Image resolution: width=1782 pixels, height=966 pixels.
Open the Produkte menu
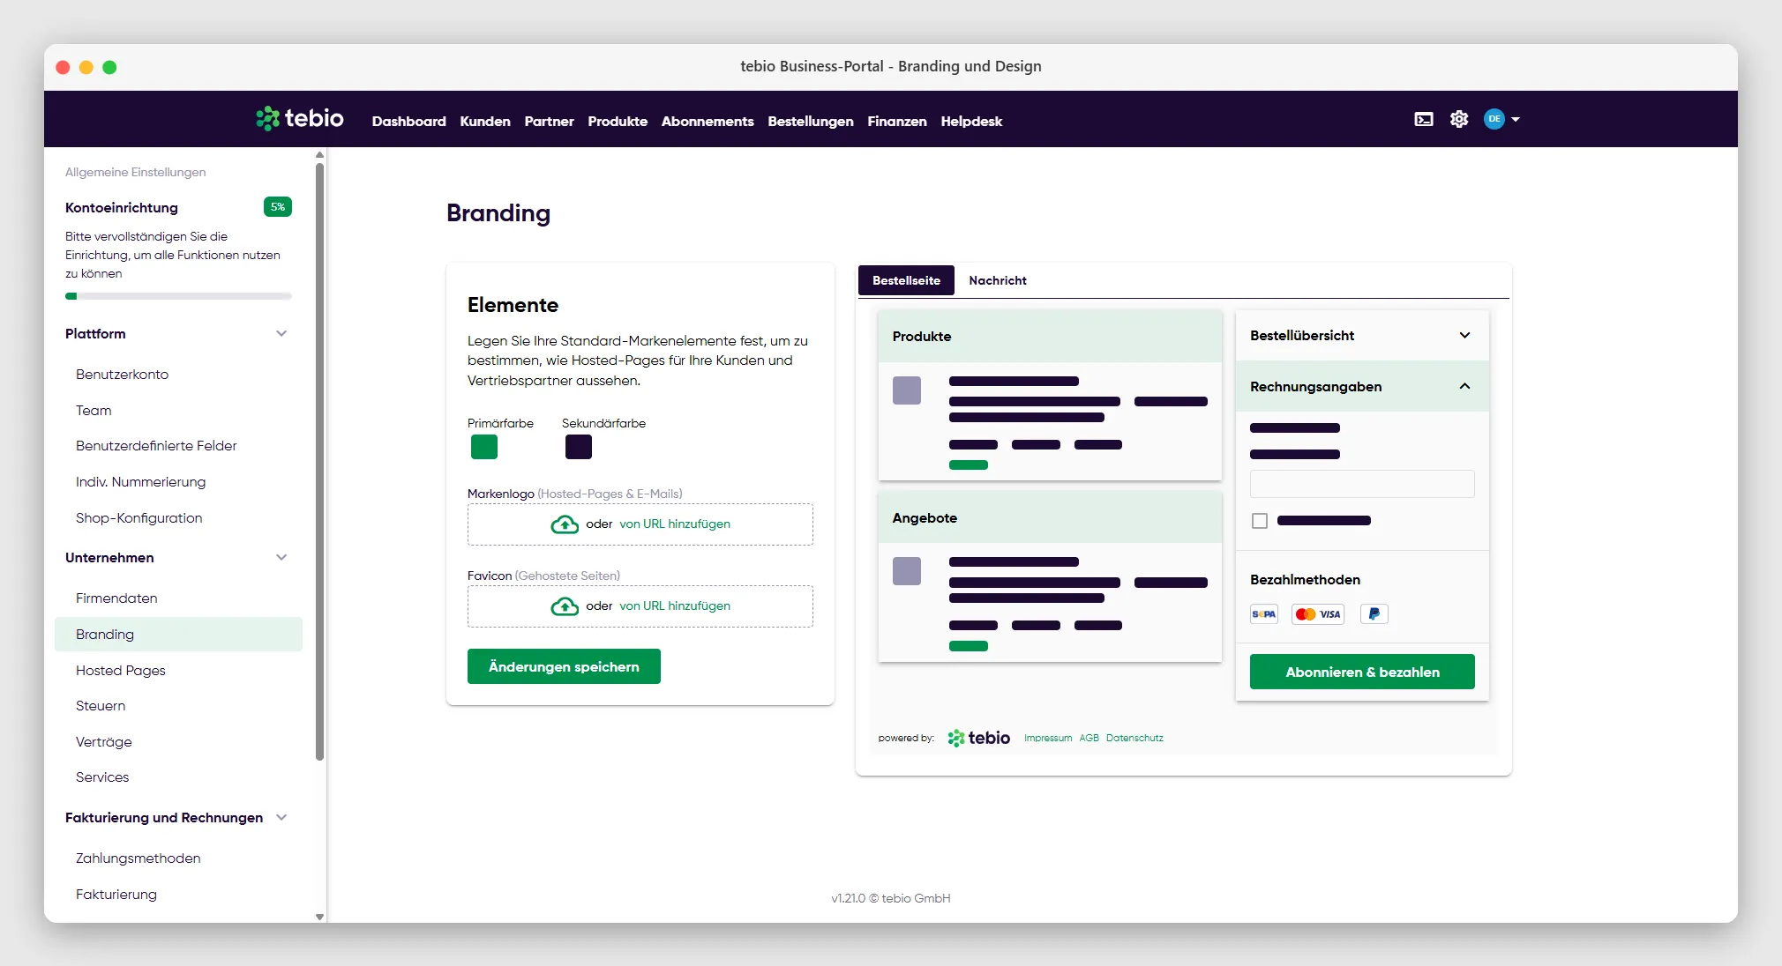pyautogui.click(x=618, y=122)
